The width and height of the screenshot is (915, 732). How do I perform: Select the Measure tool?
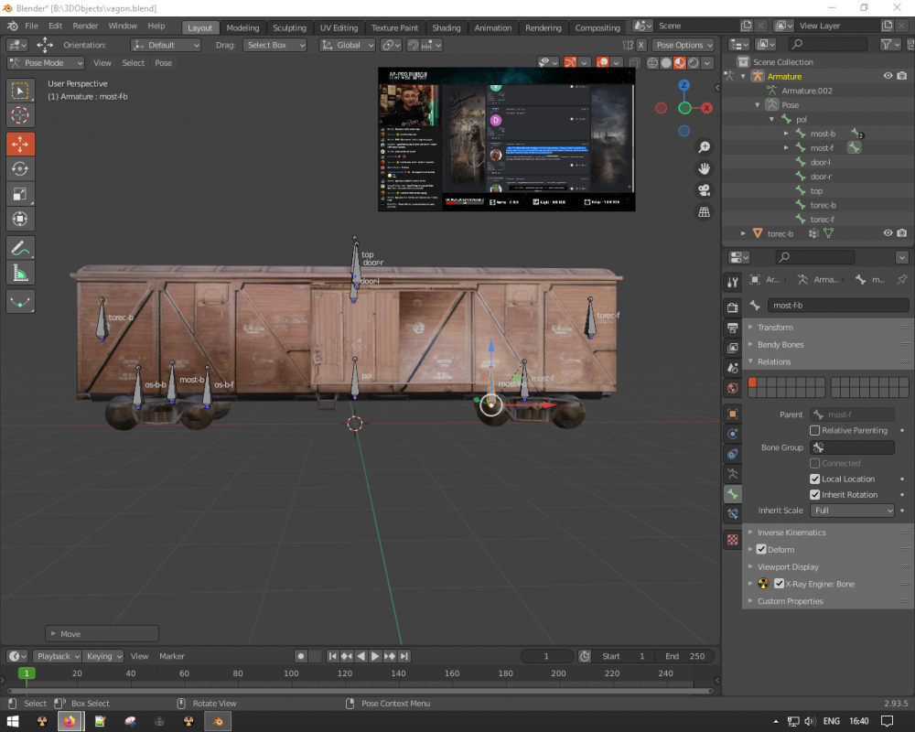(x=21, y=273)
